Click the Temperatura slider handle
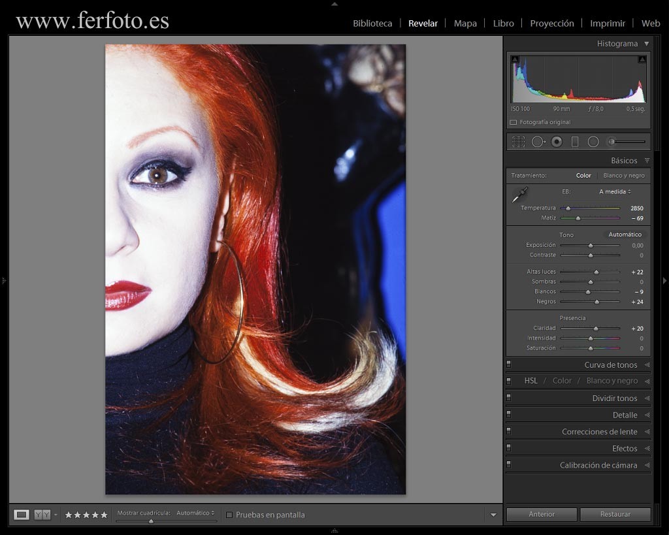Image resolution: width=669 pixels, height=535 pixels. point(568,208)
